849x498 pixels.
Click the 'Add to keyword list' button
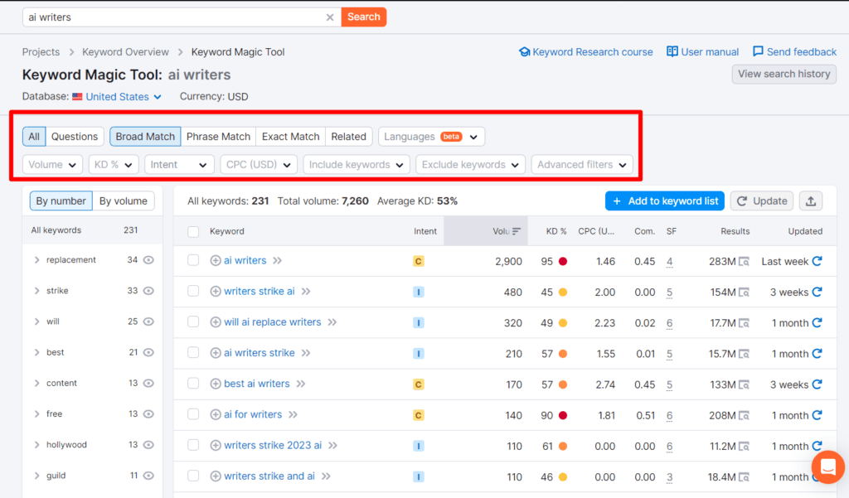click(667, 201)
